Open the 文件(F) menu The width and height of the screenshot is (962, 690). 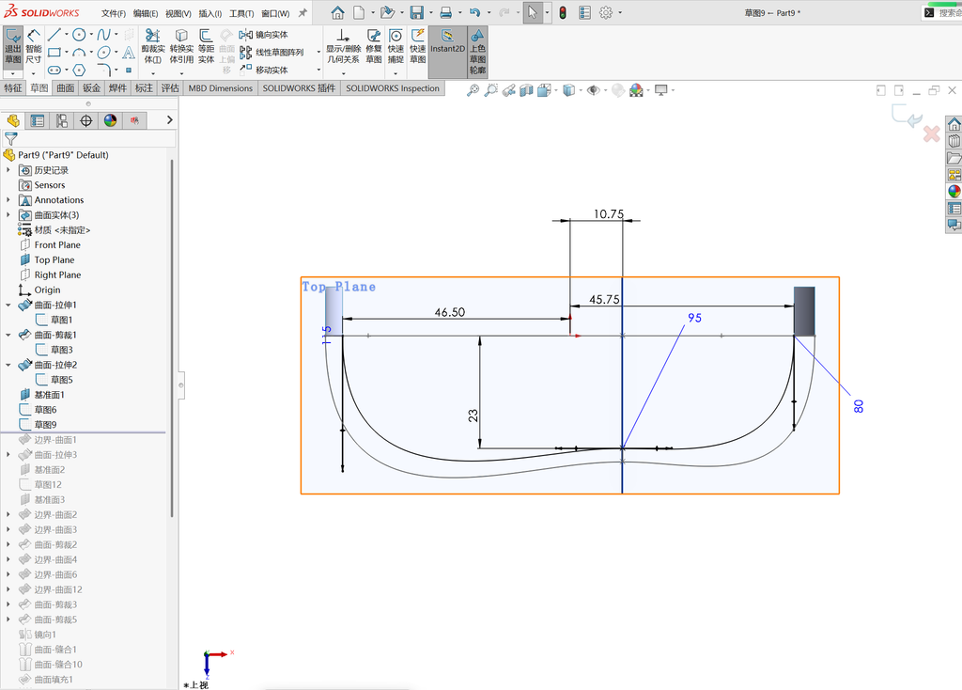tap(114, 13)
